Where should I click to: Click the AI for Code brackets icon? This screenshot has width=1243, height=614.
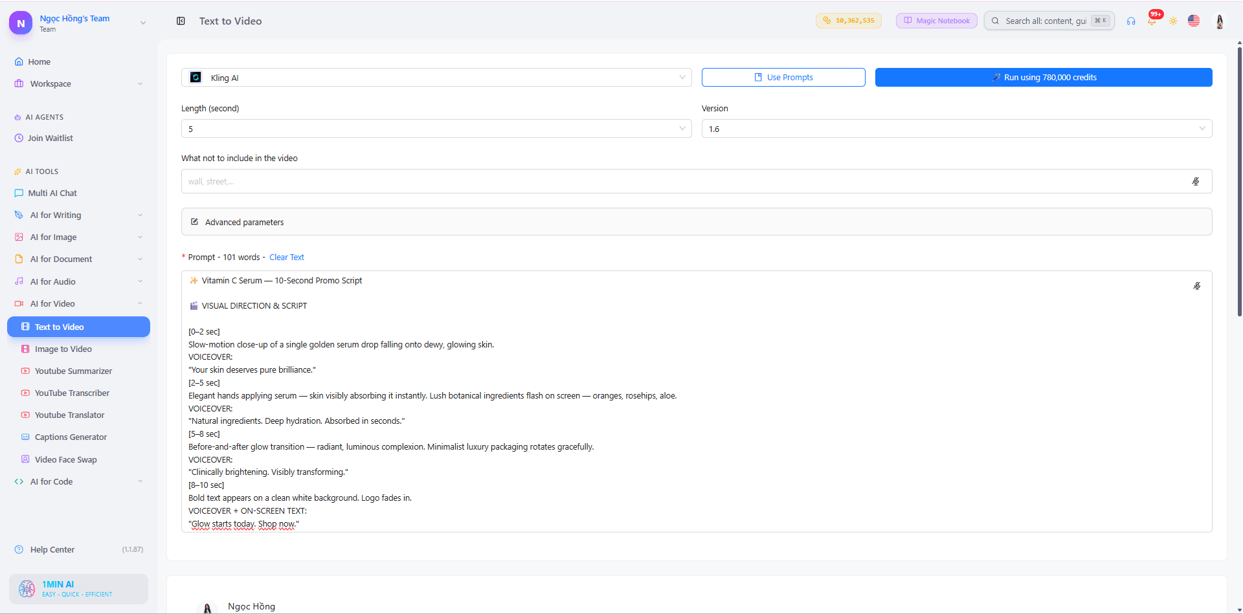[x=19, y=481]
